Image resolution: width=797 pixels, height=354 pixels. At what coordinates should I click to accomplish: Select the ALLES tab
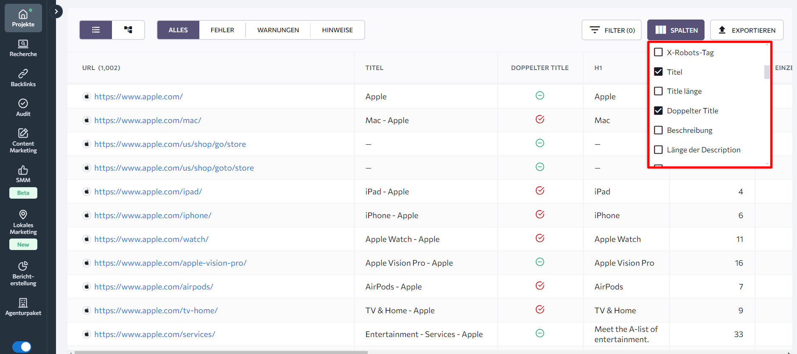(178, 30)
